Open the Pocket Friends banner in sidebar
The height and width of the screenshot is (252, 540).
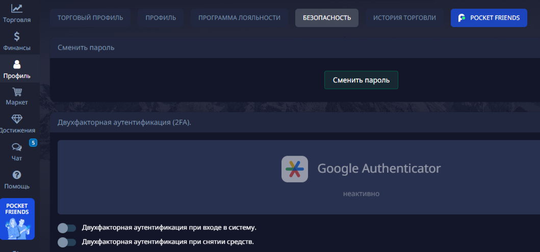click(x=17, y=219)
